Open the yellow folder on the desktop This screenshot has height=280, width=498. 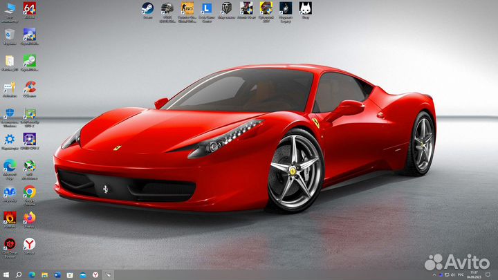point(10,63)
